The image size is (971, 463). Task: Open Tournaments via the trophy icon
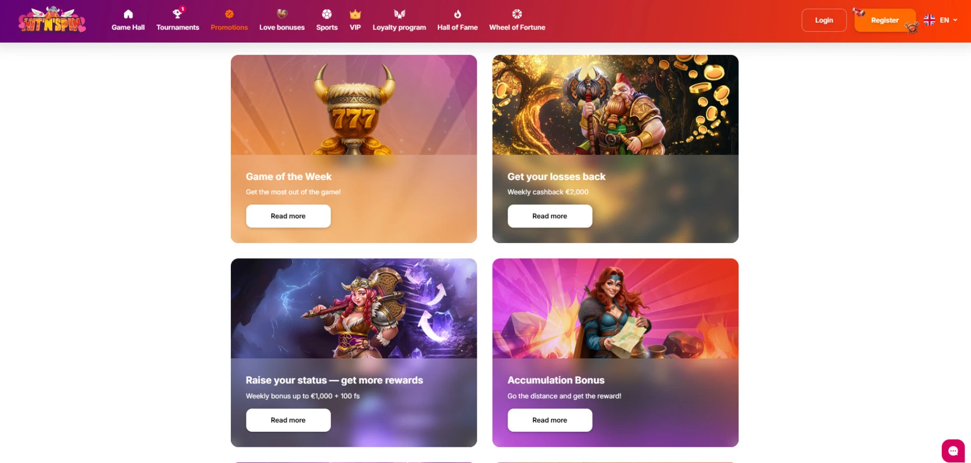pyautogui.click(x=177, y=13)
